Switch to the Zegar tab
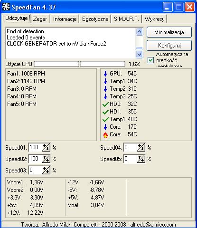197x228 pixels. tap(40, 19)
